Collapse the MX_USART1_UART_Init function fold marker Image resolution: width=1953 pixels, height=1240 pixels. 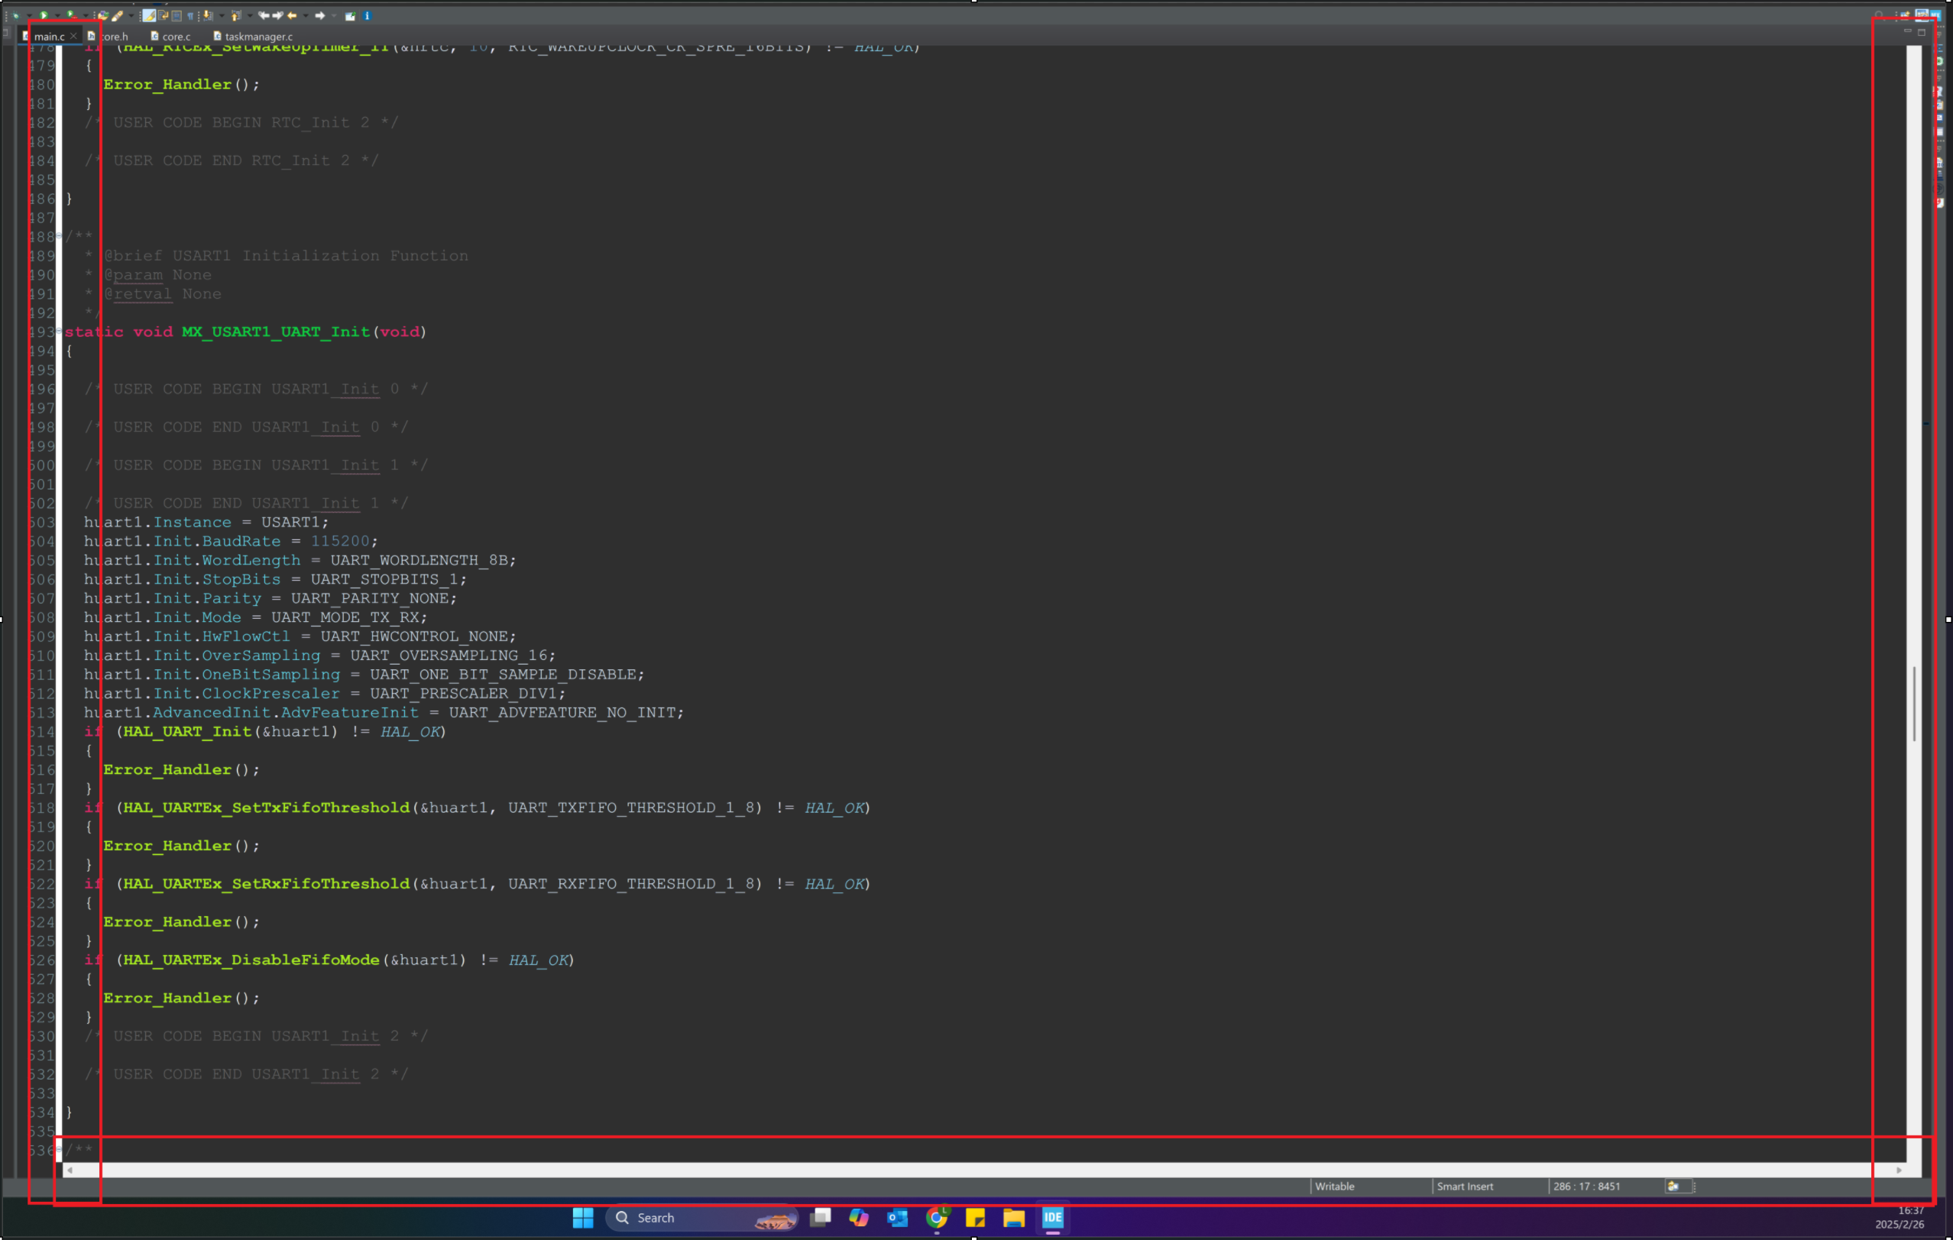[59, 332]
